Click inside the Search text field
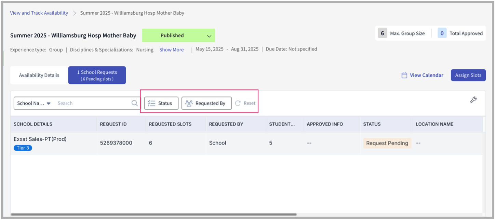The image size is (496, 220). click(x=92, y=103)
